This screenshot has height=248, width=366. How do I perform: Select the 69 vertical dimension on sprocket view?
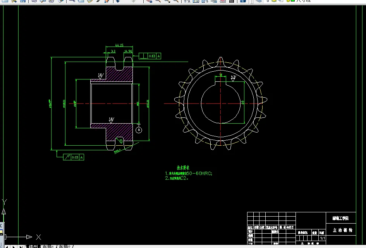(243, 102)
